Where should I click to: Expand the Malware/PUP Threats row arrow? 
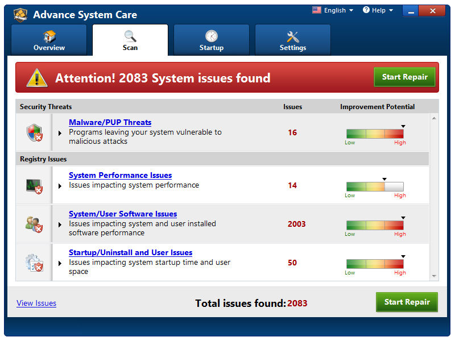(60, 133)
